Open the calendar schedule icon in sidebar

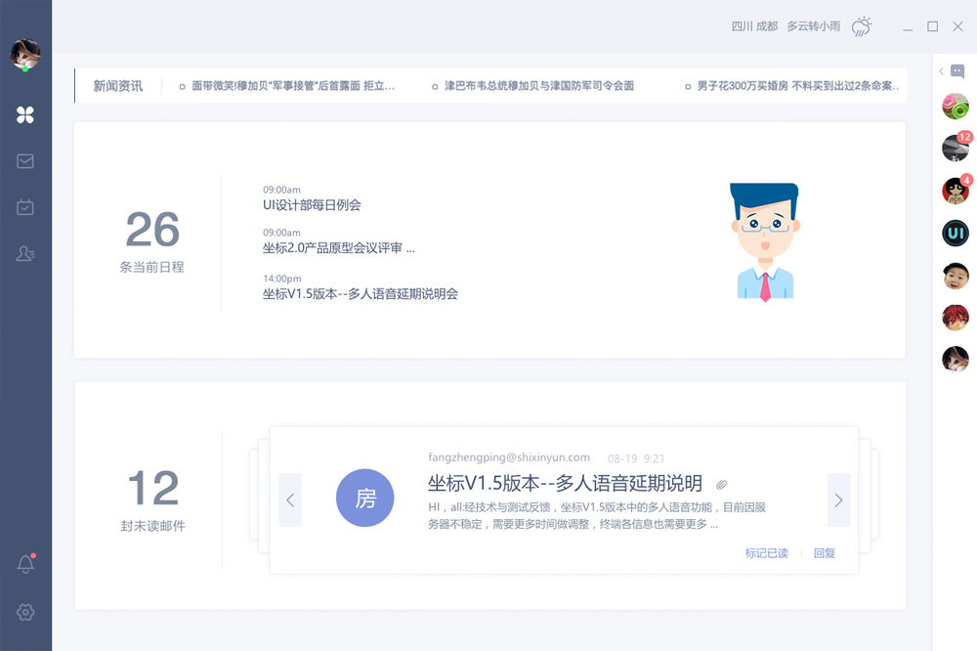[x=25, y=207]
